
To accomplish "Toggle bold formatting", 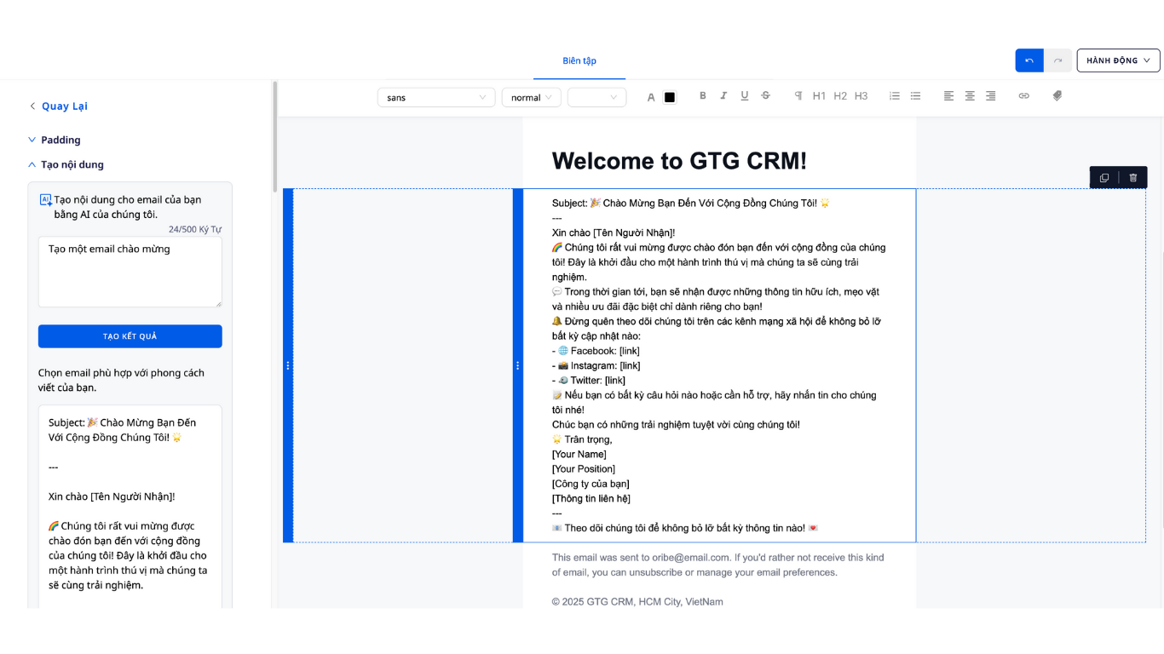I will [703, 96].
